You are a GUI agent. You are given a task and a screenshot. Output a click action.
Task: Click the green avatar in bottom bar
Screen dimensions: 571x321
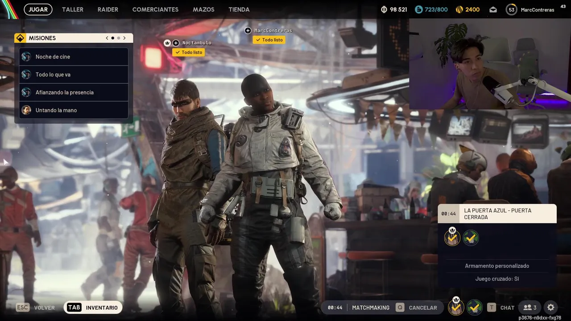[x=474, y=307]
